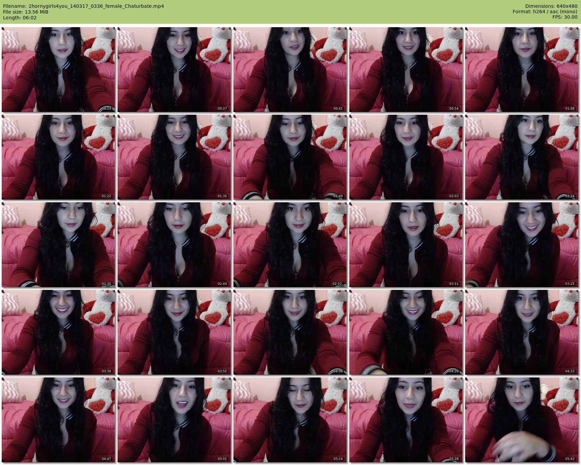581x465 pixels.
Task: Open the thumbnail with timestamp 01:49
Action: [290, 157]
